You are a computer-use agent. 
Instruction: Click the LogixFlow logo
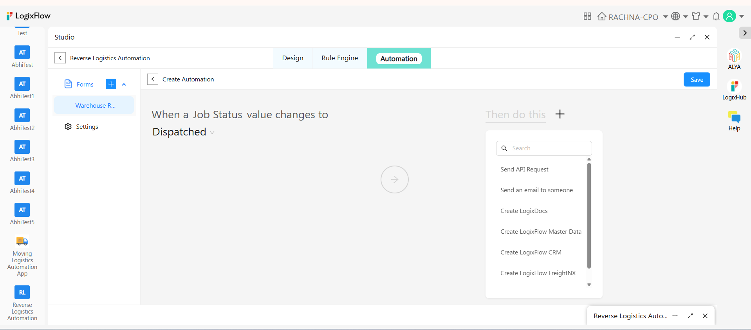29,16
